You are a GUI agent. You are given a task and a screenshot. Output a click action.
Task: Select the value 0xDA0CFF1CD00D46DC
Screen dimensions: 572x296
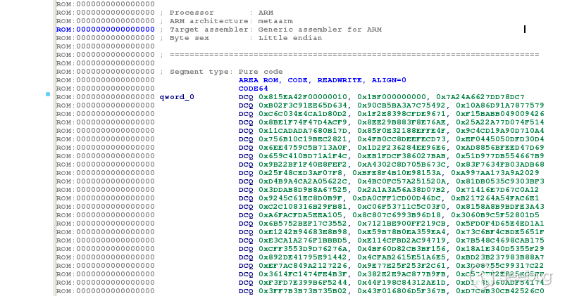[397, 198]
